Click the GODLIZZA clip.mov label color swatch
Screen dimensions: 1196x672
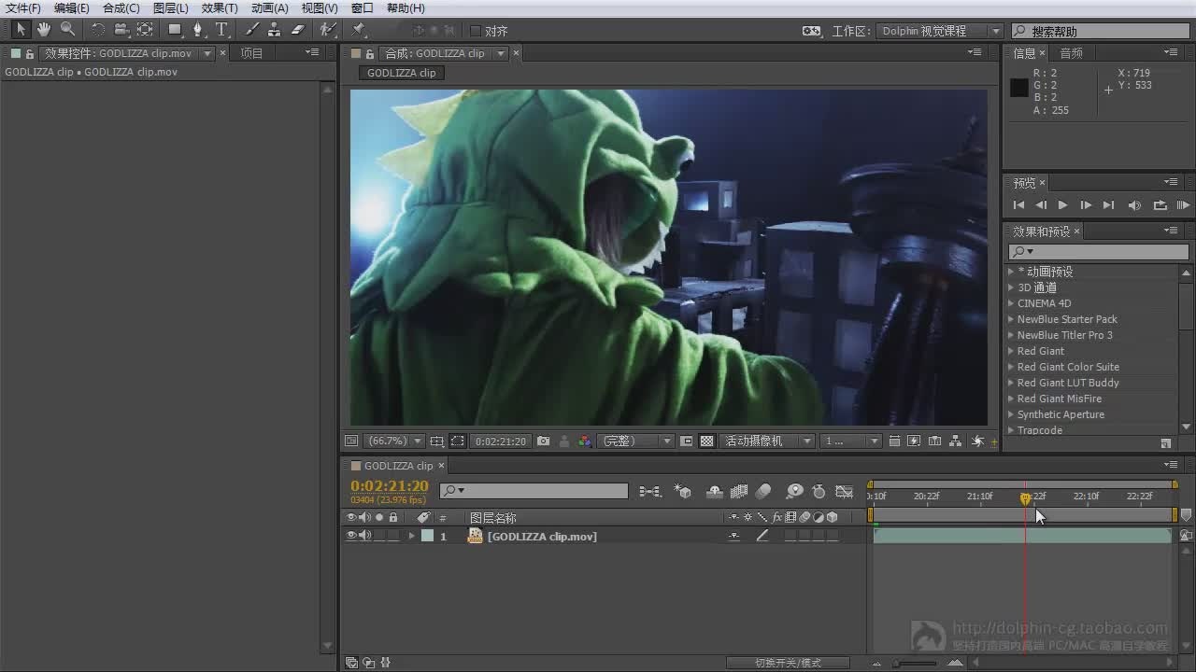pyautogui.click(x=427, y=536)
